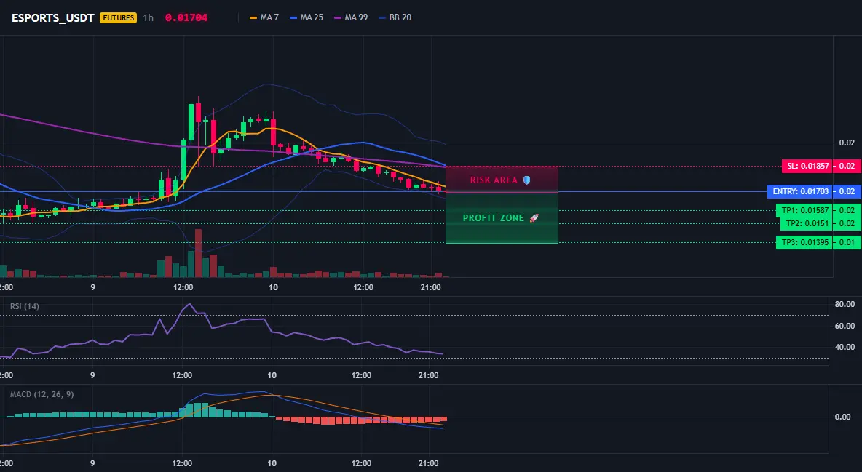Click the rocket icon in PROFIT ZONE
Viewport: 862px width, 472px height.
pyautogui.click(x=534, y=218)
